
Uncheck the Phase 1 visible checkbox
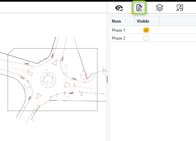146,30
